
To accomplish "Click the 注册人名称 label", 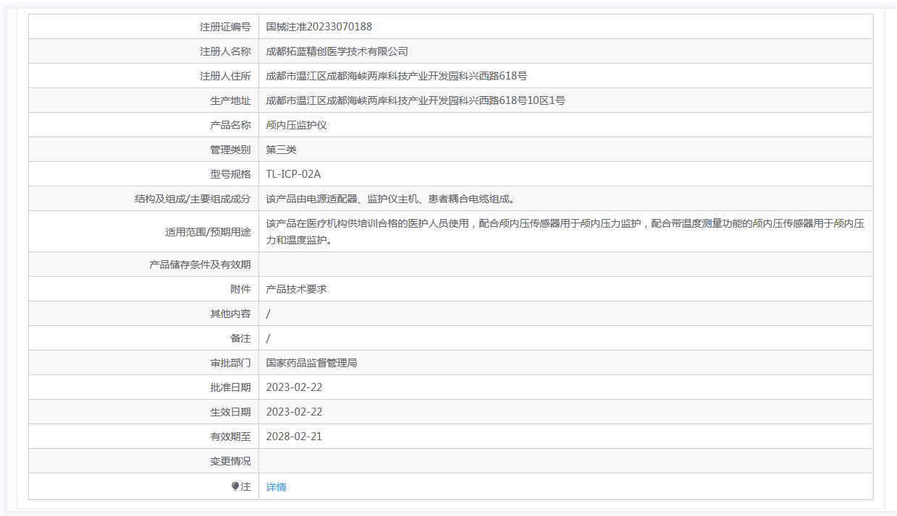I will click(x=225, y=51).
